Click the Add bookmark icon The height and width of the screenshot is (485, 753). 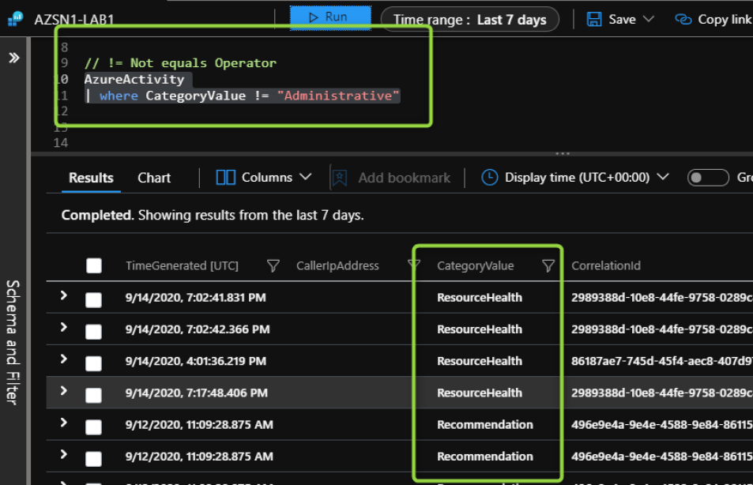click(340, 178)
